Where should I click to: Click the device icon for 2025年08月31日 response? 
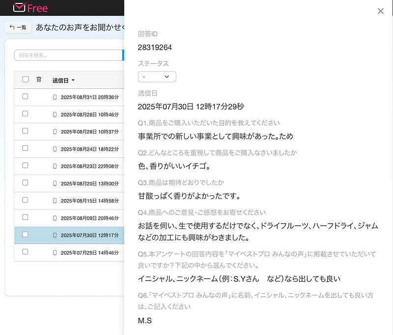(x=55, y=97)
